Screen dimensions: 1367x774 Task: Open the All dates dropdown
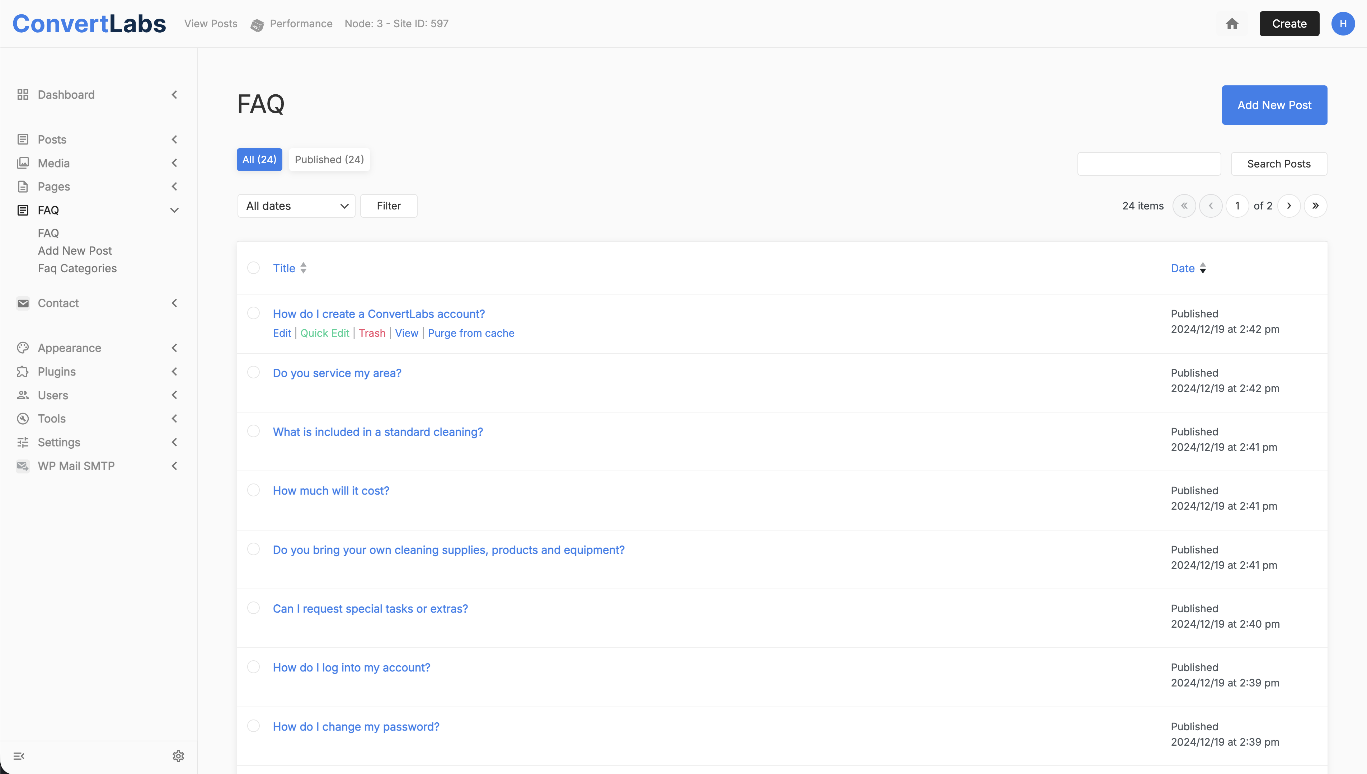[x=296, y=206]
